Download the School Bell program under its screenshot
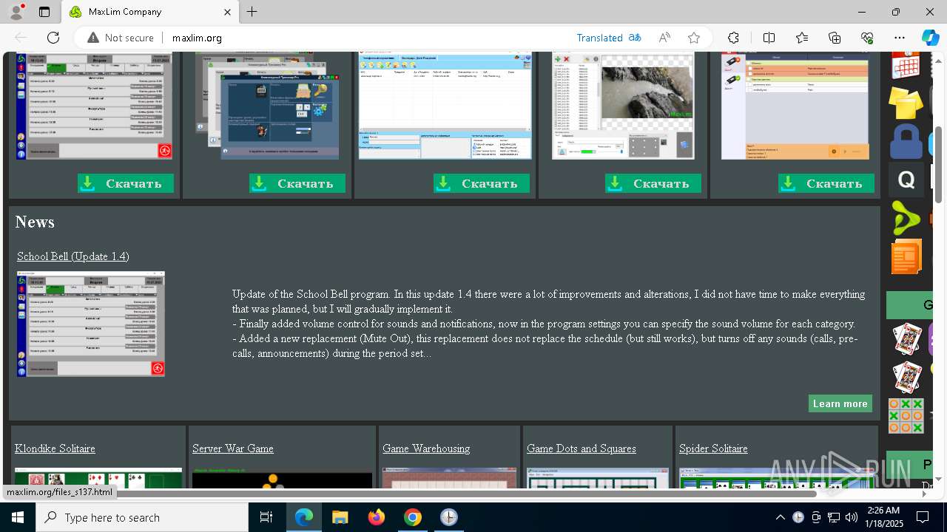The image size is (947, 532). pyautogui.click(x=126, y=183)
